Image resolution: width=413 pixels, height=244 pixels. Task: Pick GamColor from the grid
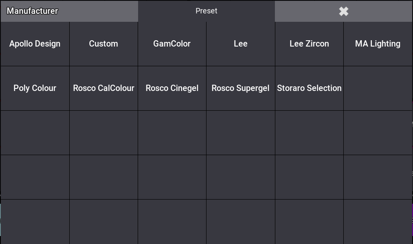tap(172, 44)
